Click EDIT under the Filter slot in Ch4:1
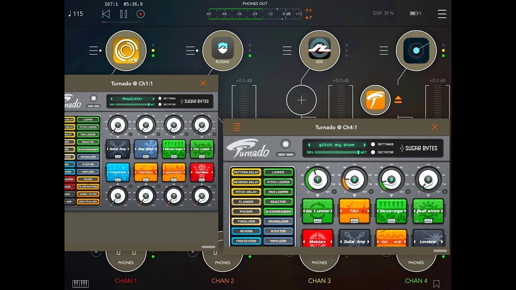Viewport: 516px width, 290px height. (354, 221)
